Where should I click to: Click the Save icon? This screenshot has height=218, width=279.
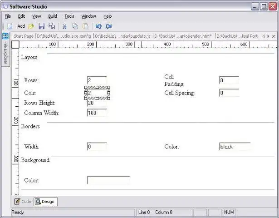pos(41,26)
